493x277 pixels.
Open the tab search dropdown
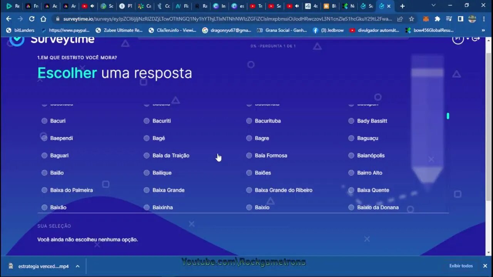click(433, 5)
